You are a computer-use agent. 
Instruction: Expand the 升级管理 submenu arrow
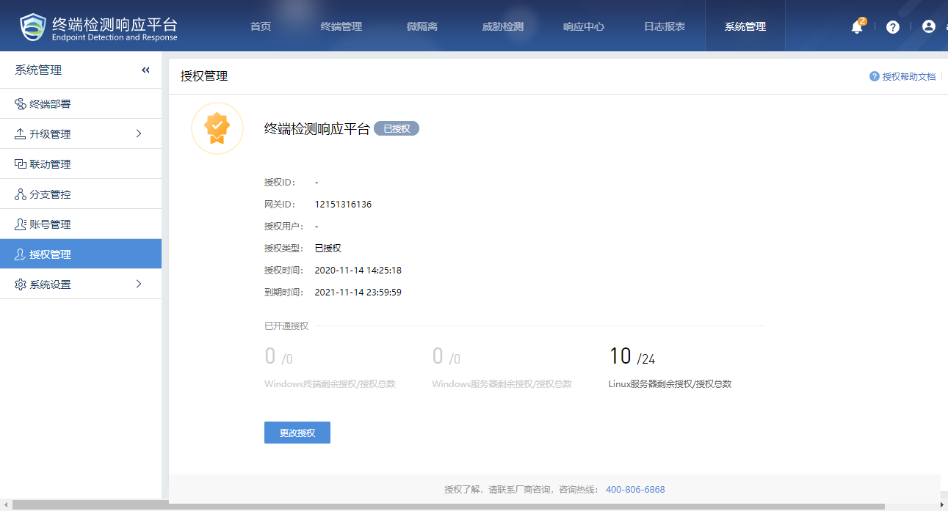click(x=139, y=134)
